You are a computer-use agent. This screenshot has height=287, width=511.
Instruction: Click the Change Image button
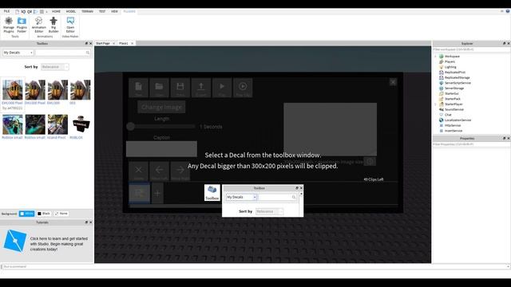[x=161, y=107]
